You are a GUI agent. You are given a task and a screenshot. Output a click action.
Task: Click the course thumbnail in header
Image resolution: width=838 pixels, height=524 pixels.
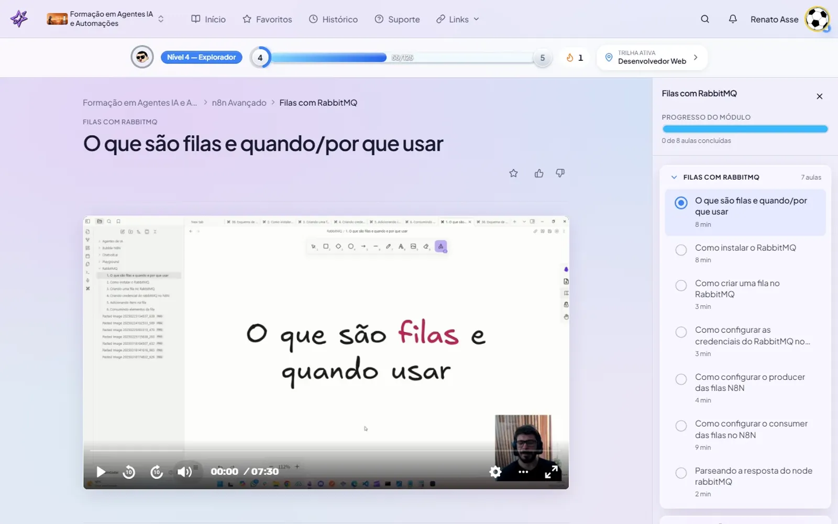pyautogui.click(x=57, y=19)
